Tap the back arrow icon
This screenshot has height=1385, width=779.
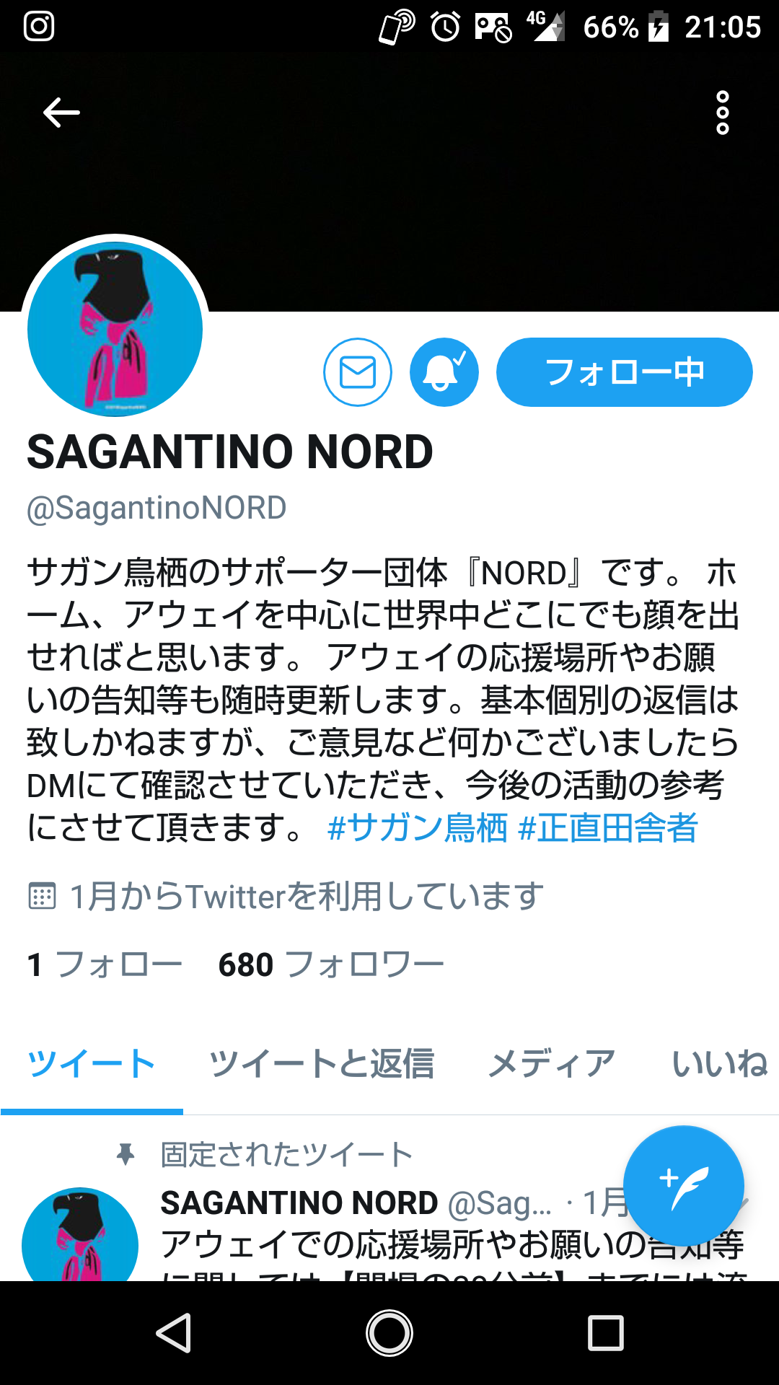(61, 113)
